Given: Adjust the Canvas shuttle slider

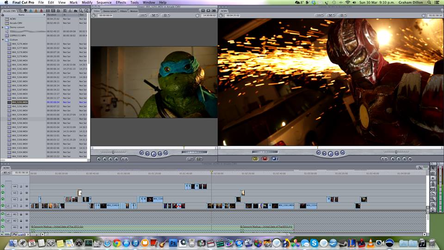Looking at the screenshot, I should pyautogui.click(x=396, y=152).
